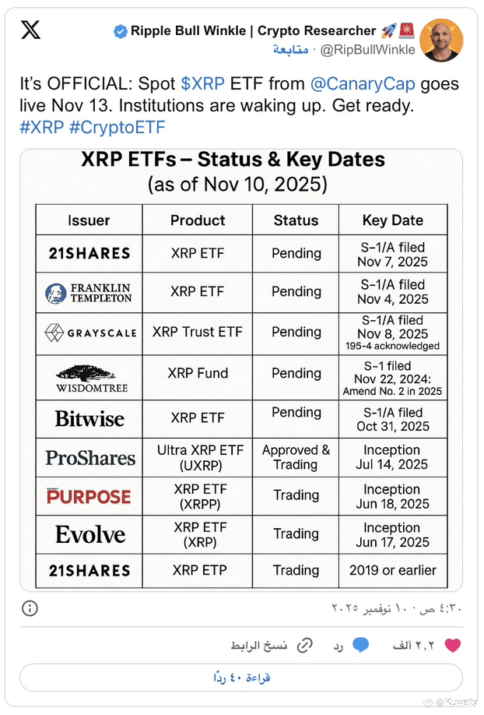This screenshot has height=715, width=484.
Task: Click the tweet timestamp date
Action: [x=397, y=608]
